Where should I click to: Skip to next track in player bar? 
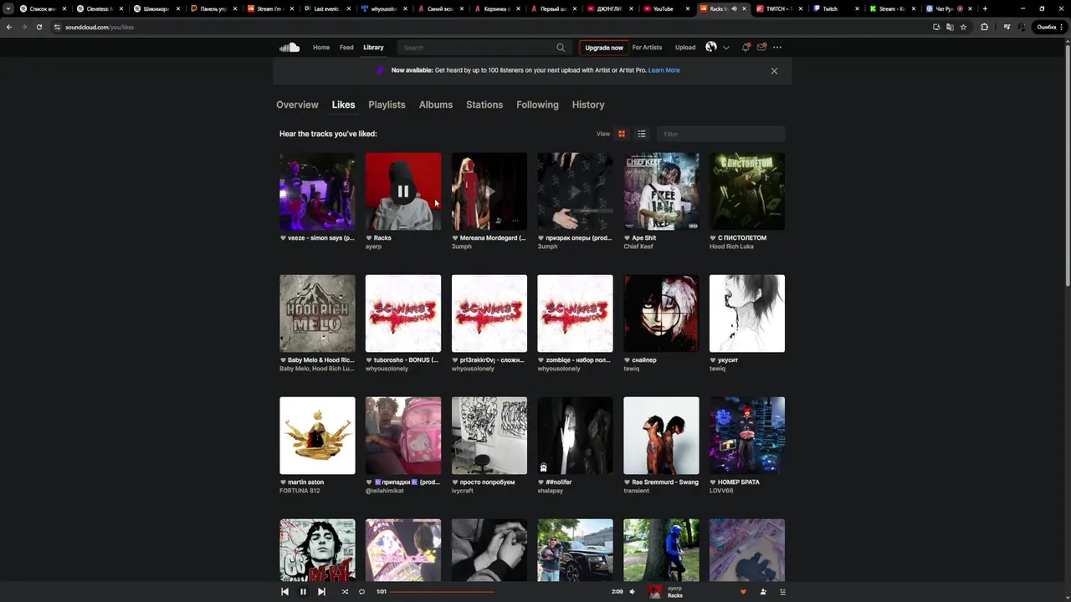coord(321,592)
